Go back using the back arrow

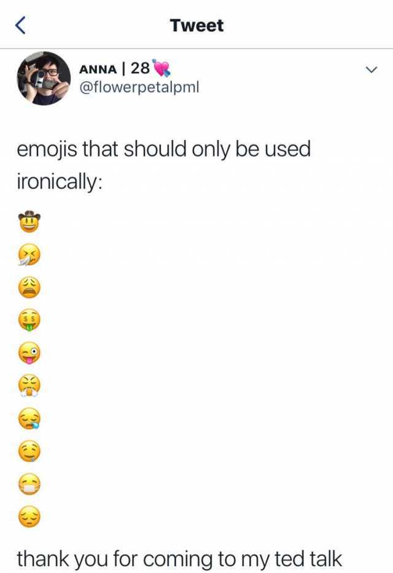click(20, 25)
